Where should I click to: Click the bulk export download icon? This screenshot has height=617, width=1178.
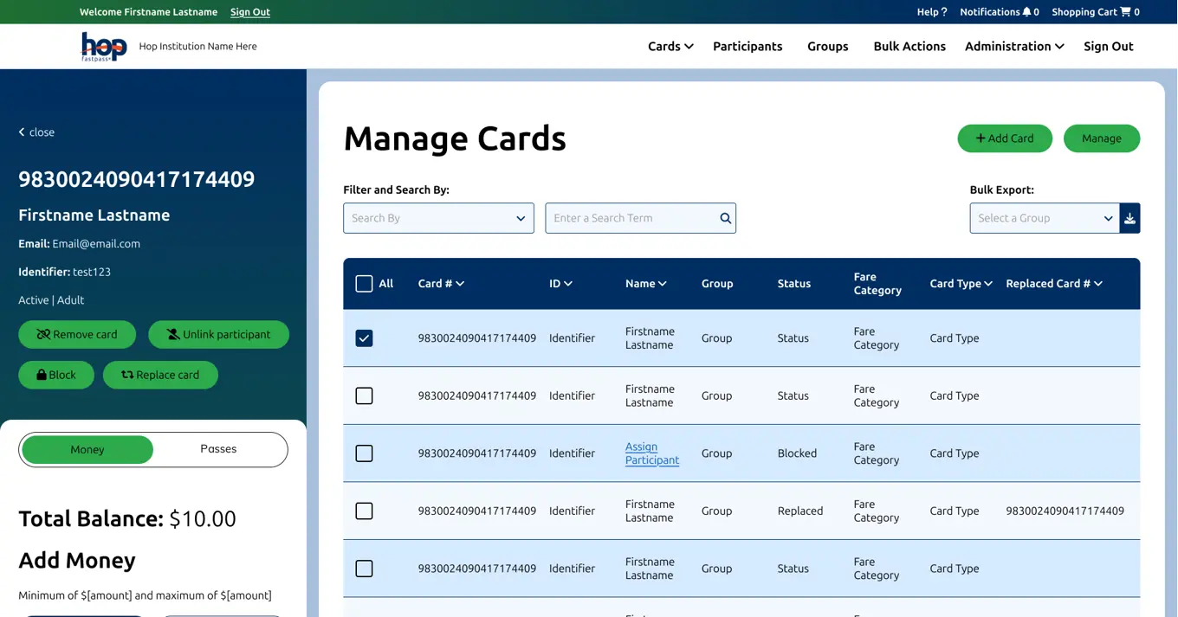tap(1129, 218)
